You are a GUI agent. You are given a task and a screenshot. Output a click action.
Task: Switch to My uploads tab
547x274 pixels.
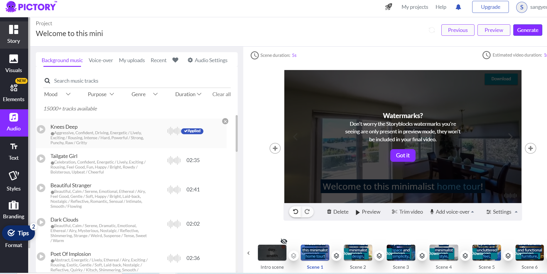point(132,60)
